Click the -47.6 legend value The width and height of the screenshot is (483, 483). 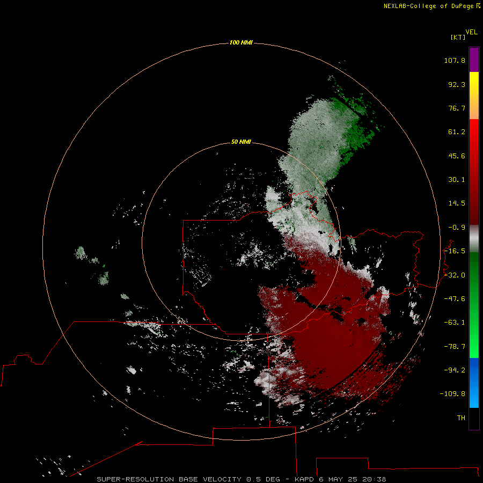pyautogui.click(x=455, y=299)
